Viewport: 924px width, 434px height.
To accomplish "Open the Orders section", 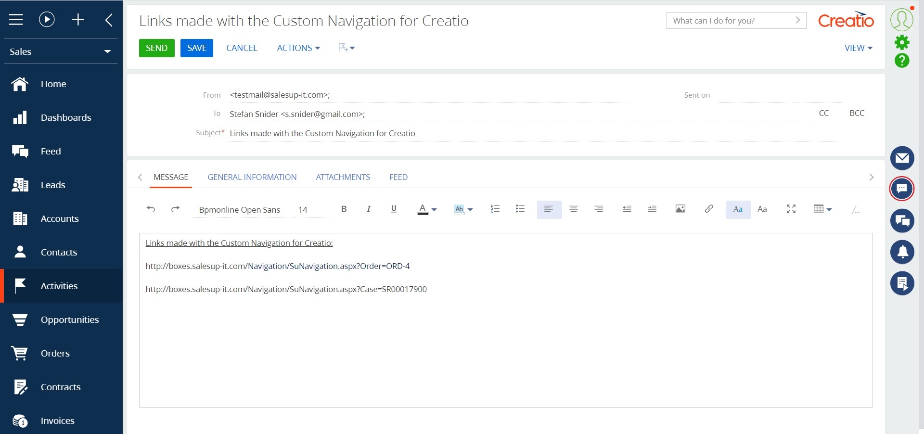I will coord(61,353).
